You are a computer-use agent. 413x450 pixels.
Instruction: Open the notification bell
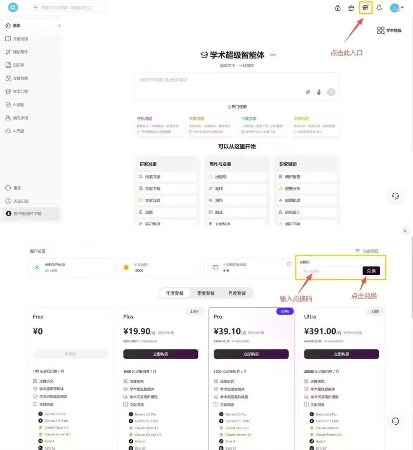[379, 8]
